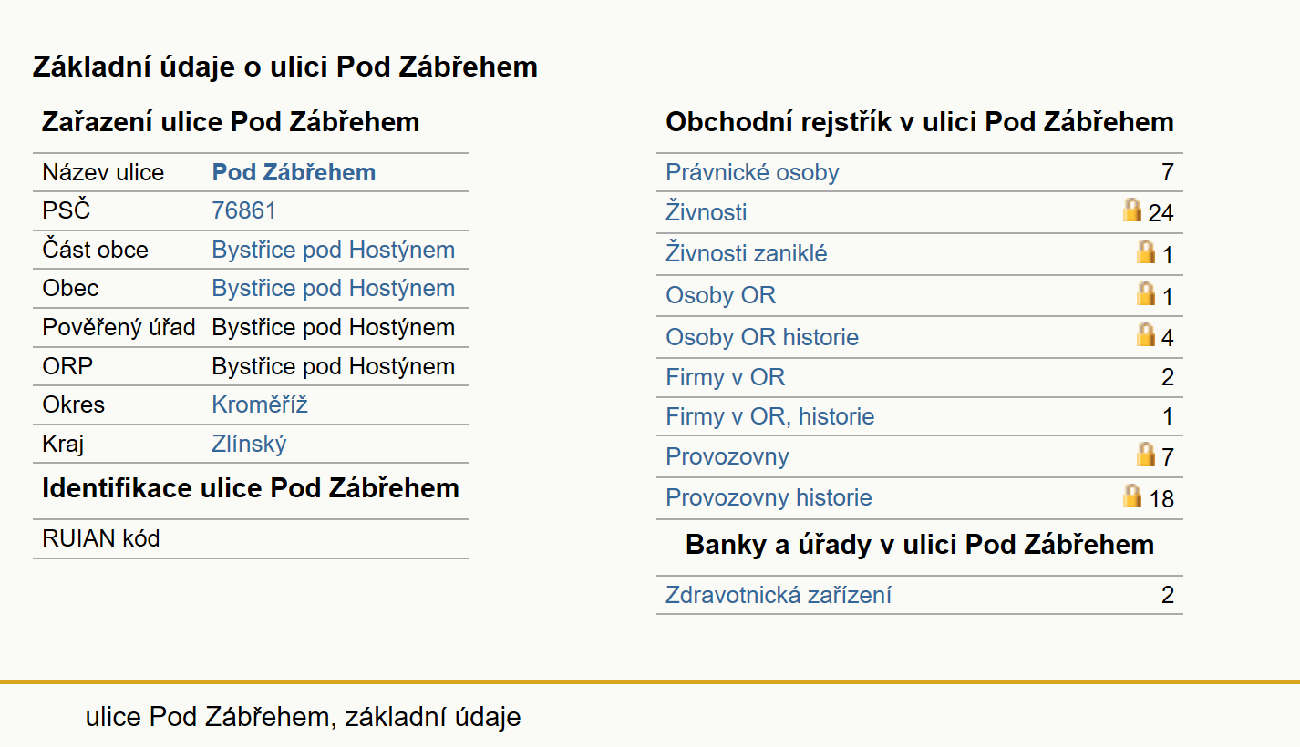This screenshot has width=1300, height=747.
Task: Open the Zlínský region link
Action: pyautogui.click(x=249, y=444)
